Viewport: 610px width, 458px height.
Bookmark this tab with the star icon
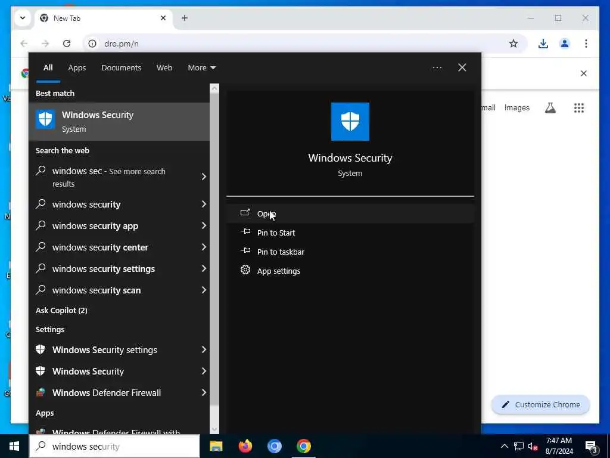pos(513,44)
